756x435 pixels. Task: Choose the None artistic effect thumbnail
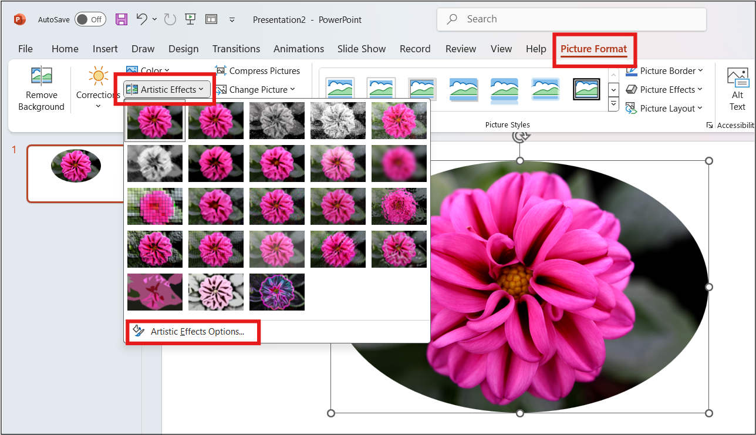click(x=155, y=120)
